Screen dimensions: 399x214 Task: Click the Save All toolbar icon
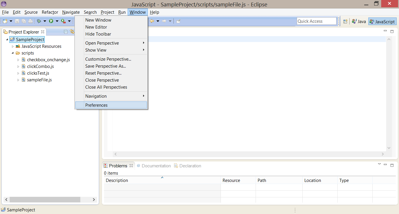pyautogui.click(x=24, y=21)
